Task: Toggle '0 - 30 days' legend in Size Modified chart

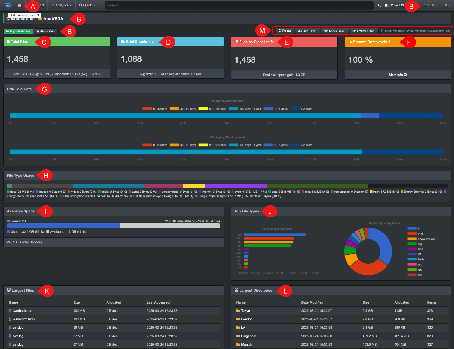Action: point(155,109)
